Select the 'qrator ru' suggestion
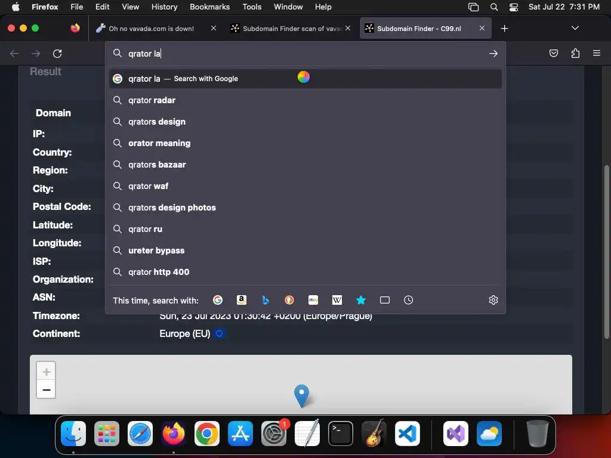 [305, 229]
